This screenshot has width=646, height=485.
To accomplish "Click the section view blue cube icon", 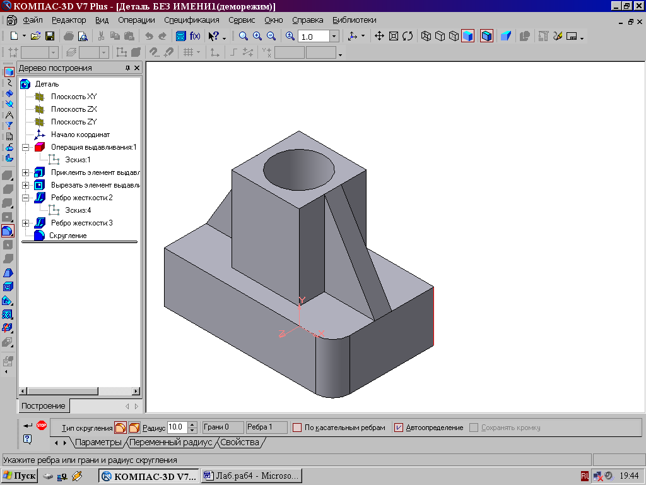I will [x=506, y=36].
